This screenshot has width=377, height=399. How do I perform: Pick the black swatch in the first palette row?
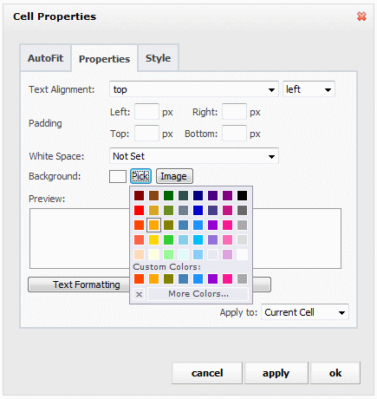click(242, 195)
